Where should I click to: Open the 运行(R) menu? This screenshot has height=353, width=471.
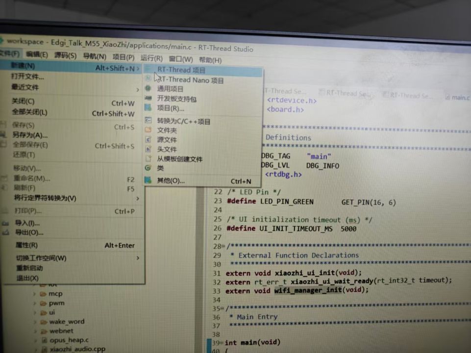[151, 58]
